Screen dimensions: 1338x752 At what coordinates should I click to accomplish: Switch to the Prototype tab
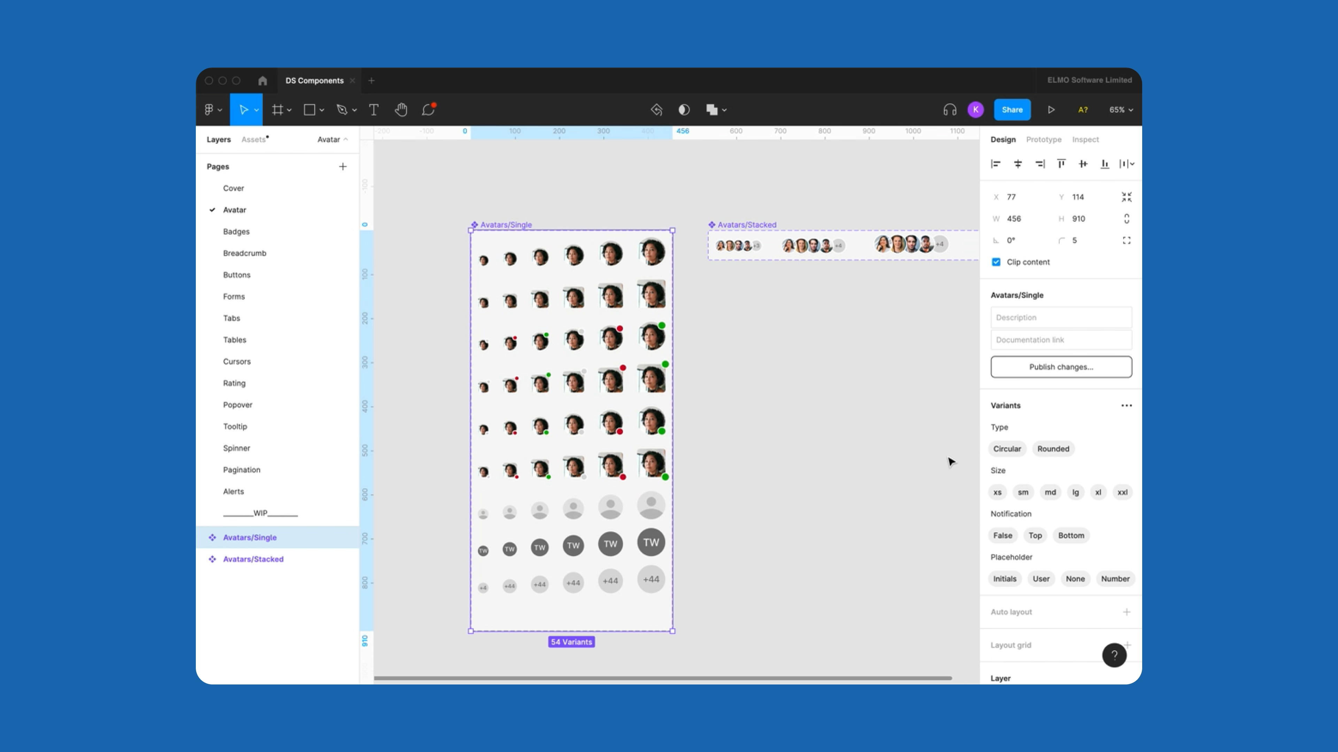pyautogui.click(x=1044, y=139)
